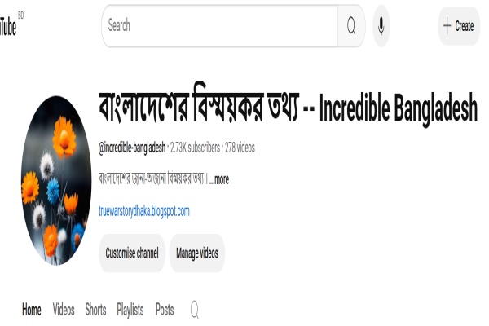The width and height of the screenshot is (489, 326).
Task: Click the Customise channel button
Action: pyautogui.click(x=132, y=253)
